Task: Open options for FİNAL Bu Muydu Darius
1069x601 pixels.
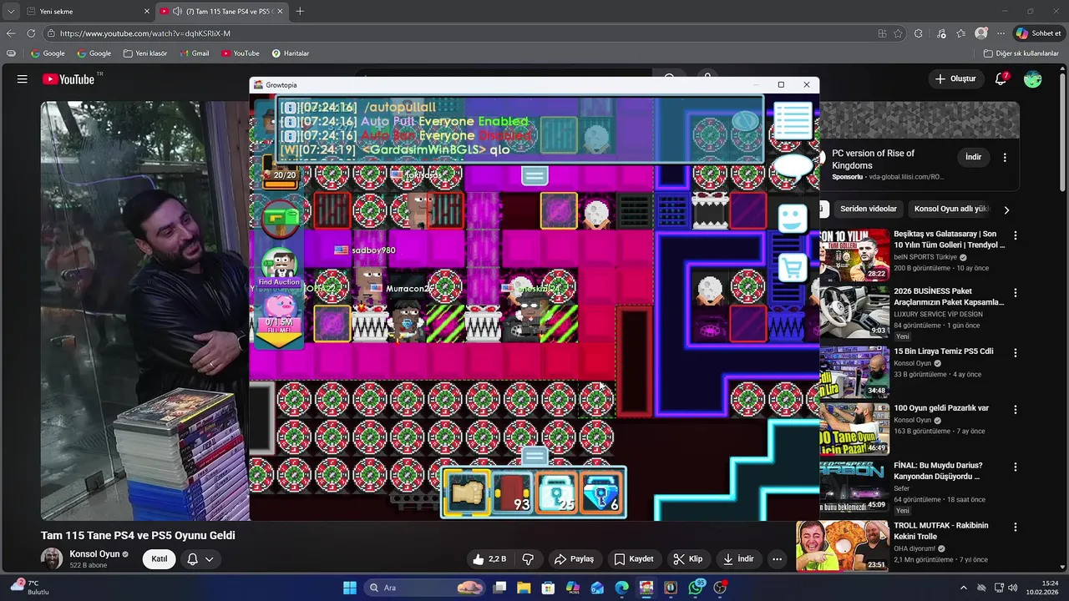Action: point(1016,467)
